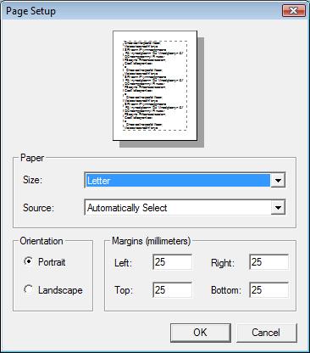Screen dimensions: 310x353
Task: Dismiss dialog with Cancel button
Action: click(267, 333)
